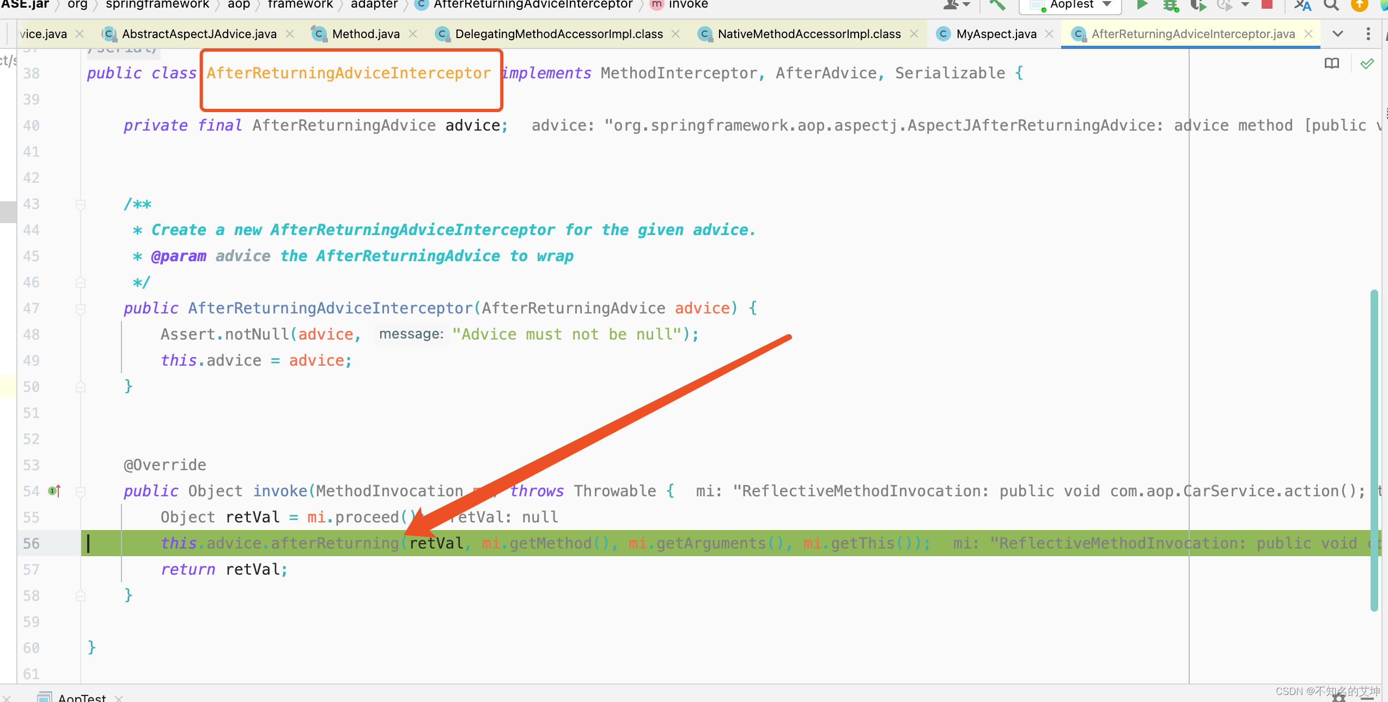Close the MyAspect.java tab

tap(1049, 34)
